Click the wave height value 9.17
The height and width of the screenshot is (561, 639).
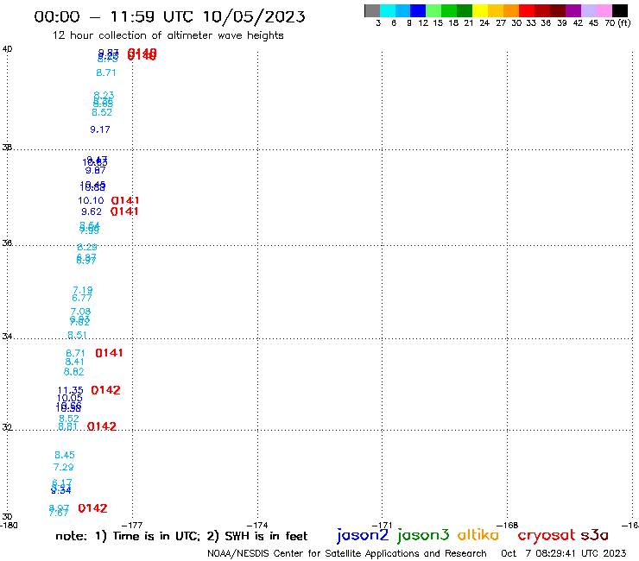click(100, 129)
